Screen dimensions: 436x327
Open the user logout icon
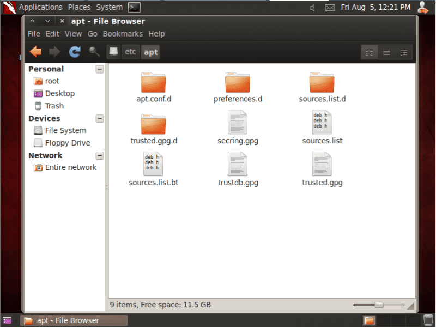423,8
